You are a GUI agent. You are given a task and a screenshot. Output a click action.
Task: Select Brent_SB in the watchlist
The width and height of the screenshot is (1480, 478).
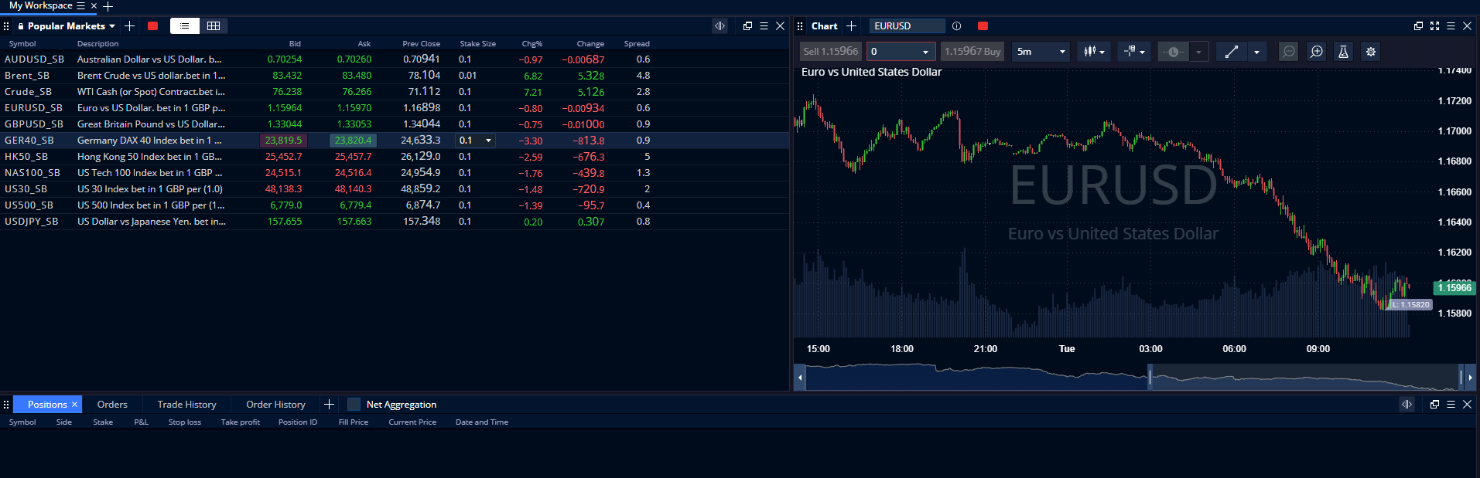coord(27,76)
